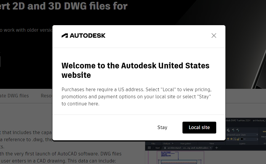Click the new tab plus icon in the TrueView screenshot
The width and height of the screenshot is (266, 164).
[x=217, y=148]
